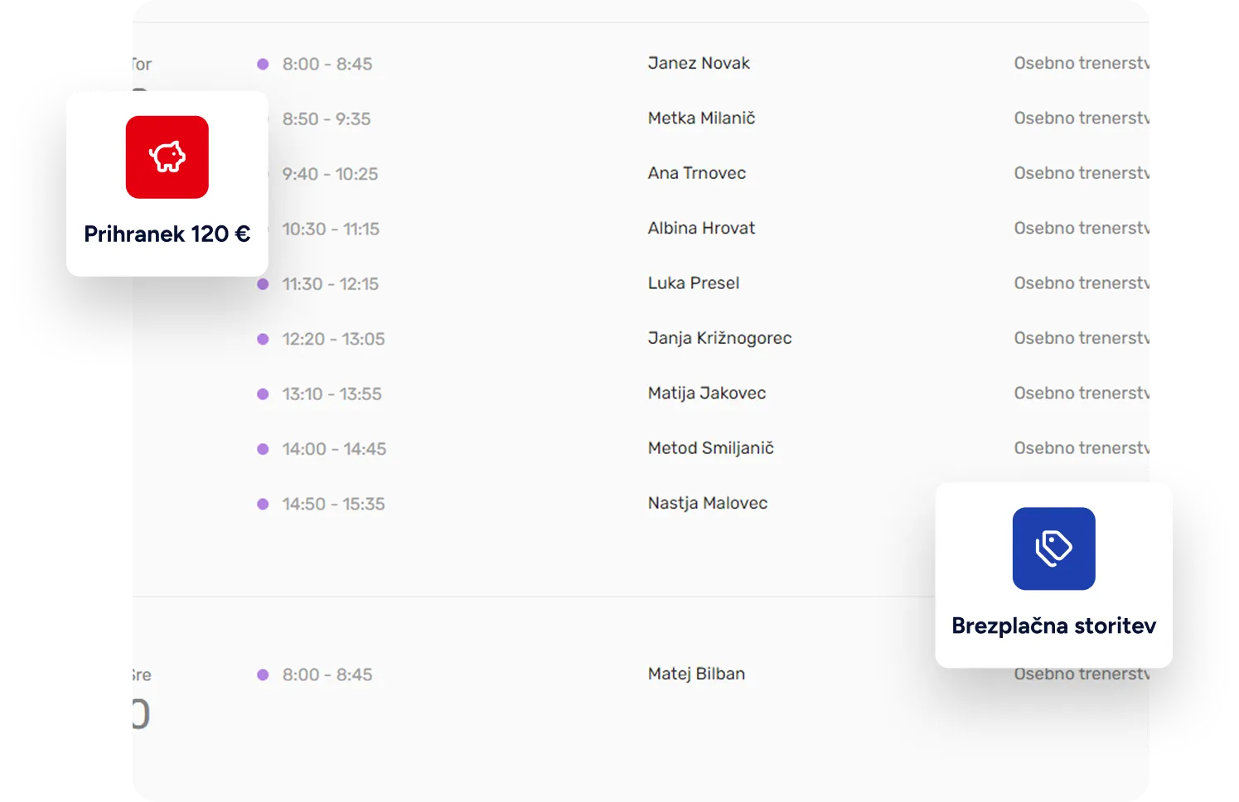Open the client name Janez Novak

(x=699, y=63)
